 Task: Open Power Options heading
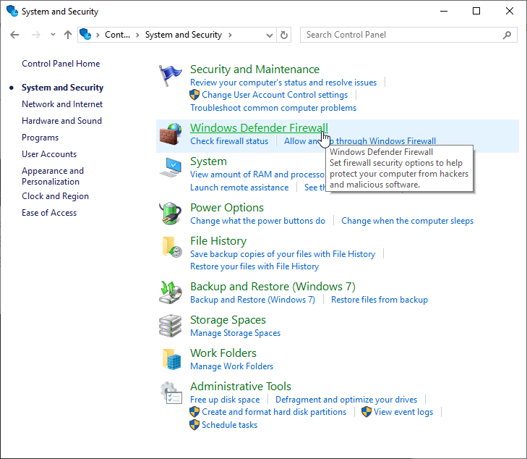point(227,208)
